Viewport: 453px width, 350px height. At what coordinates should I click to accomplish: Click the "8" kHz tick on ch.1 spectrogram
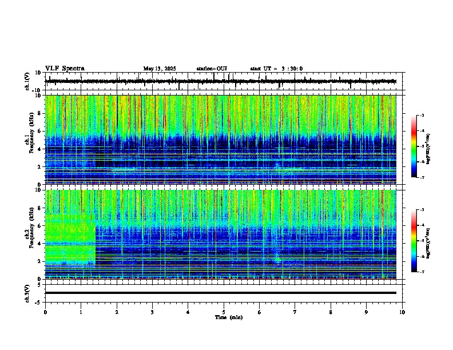point(39,113)
